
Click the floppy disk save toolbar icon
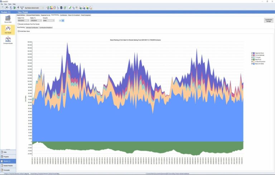click(11, 8)
